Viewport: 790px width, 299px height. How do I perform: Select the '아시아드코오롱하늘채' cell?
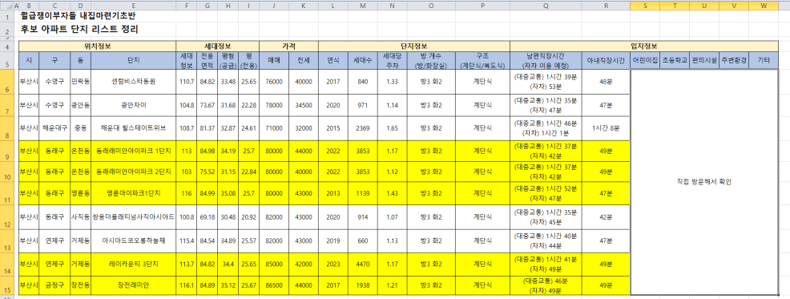pyautogui.click(x=134, y=241)
